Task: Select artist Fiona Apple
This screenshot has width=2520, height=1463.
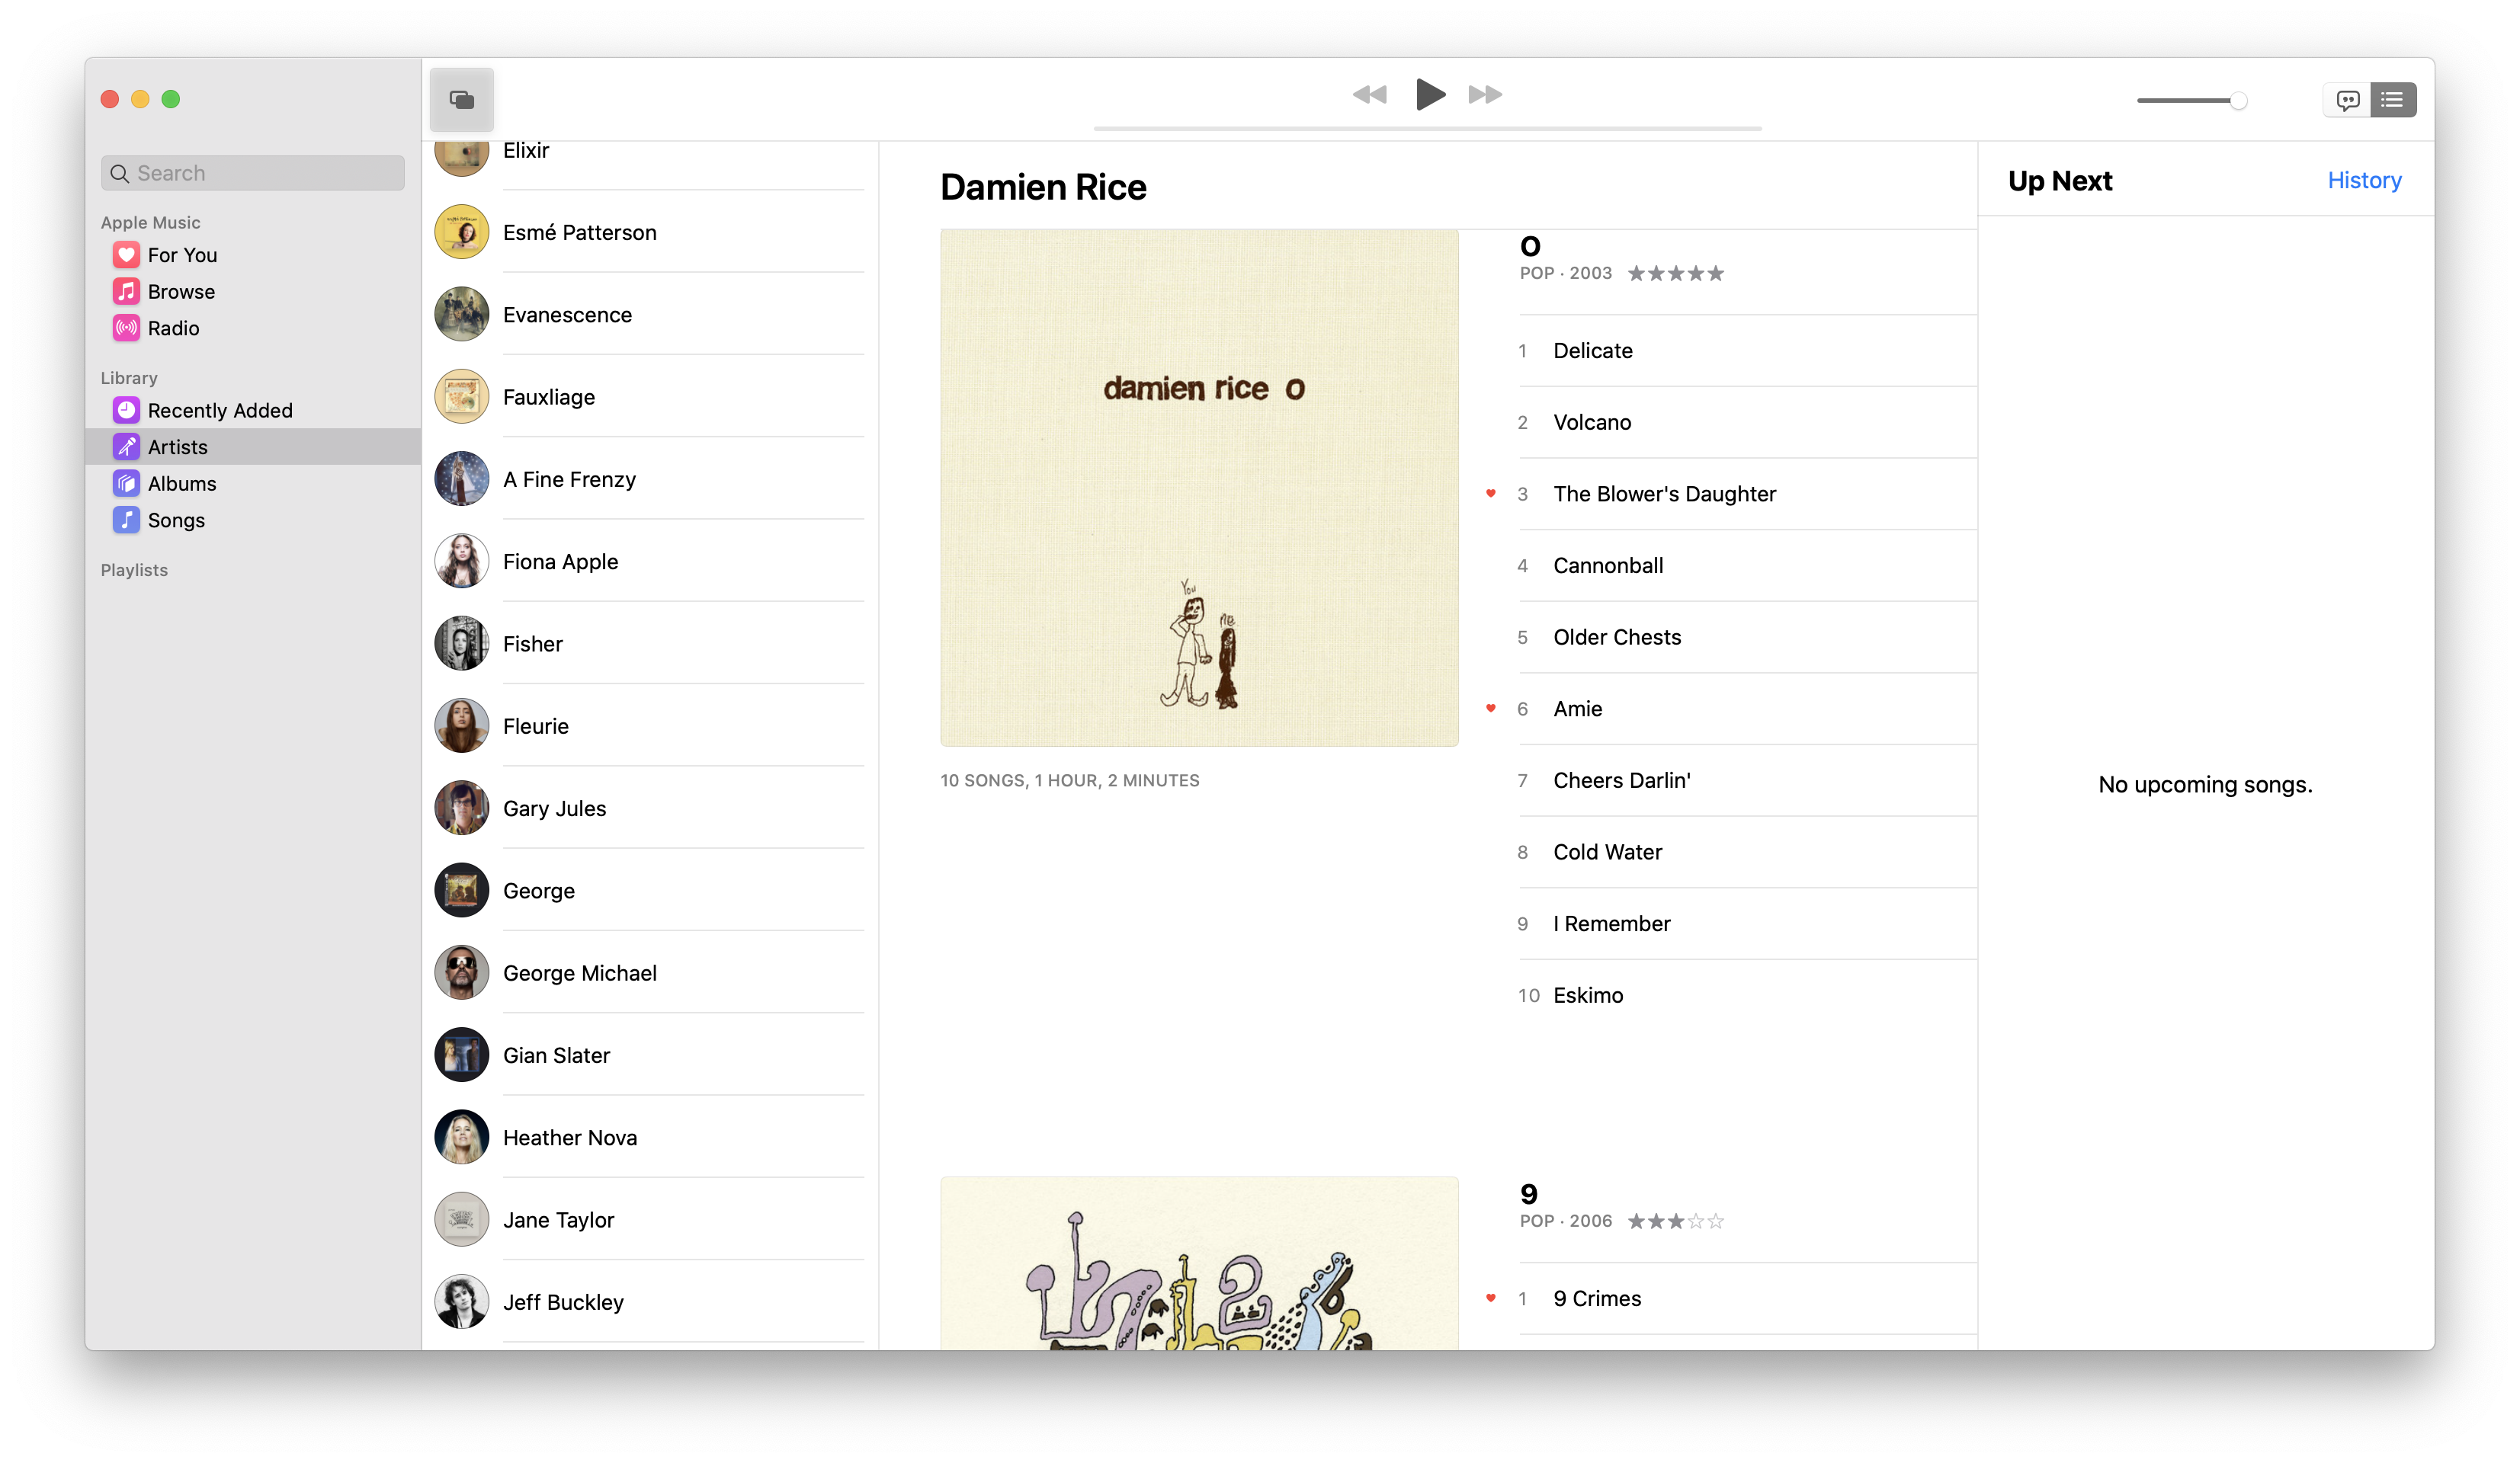Action: pos(649,562)
